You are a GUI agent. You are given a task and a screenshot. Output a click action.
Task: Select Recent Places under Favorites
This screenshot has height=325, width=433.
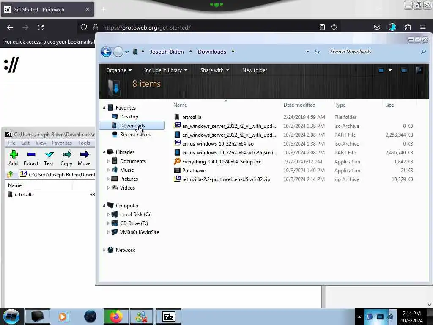pyautogui.click(x=135, y=135)
